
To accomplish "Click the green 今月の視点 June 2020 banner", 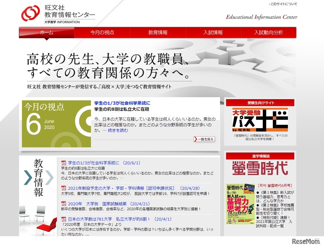I will 56,124.
